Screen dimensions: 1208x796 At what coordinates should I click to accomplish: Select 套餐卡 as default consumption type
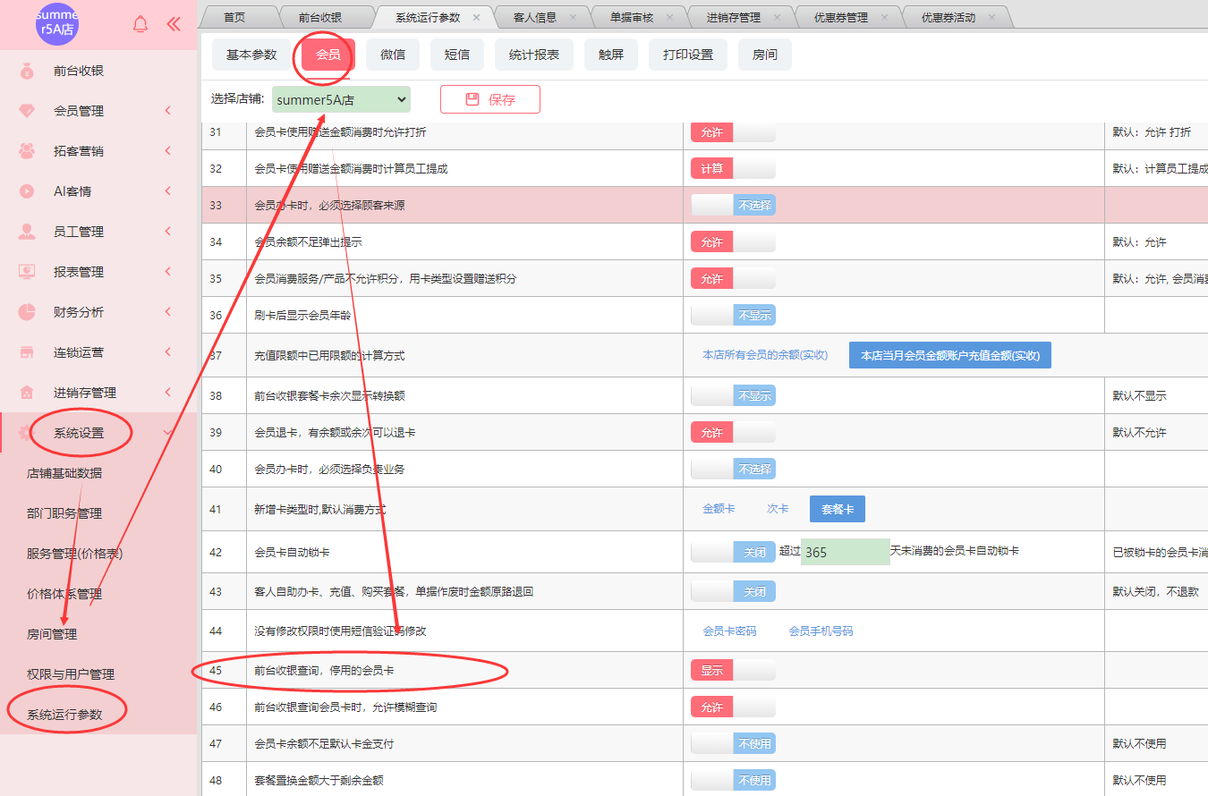tap(837, 509)
